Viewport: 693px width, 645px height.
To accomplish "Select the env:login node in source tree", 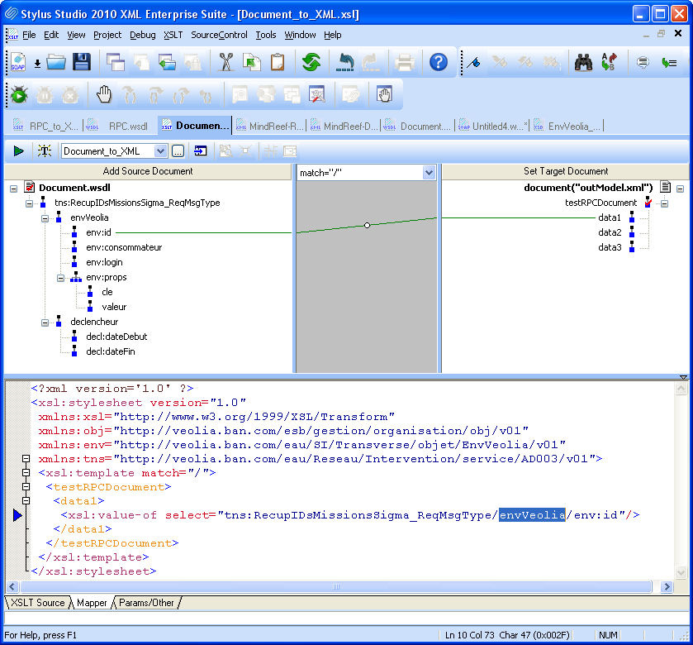I will 104,262.
